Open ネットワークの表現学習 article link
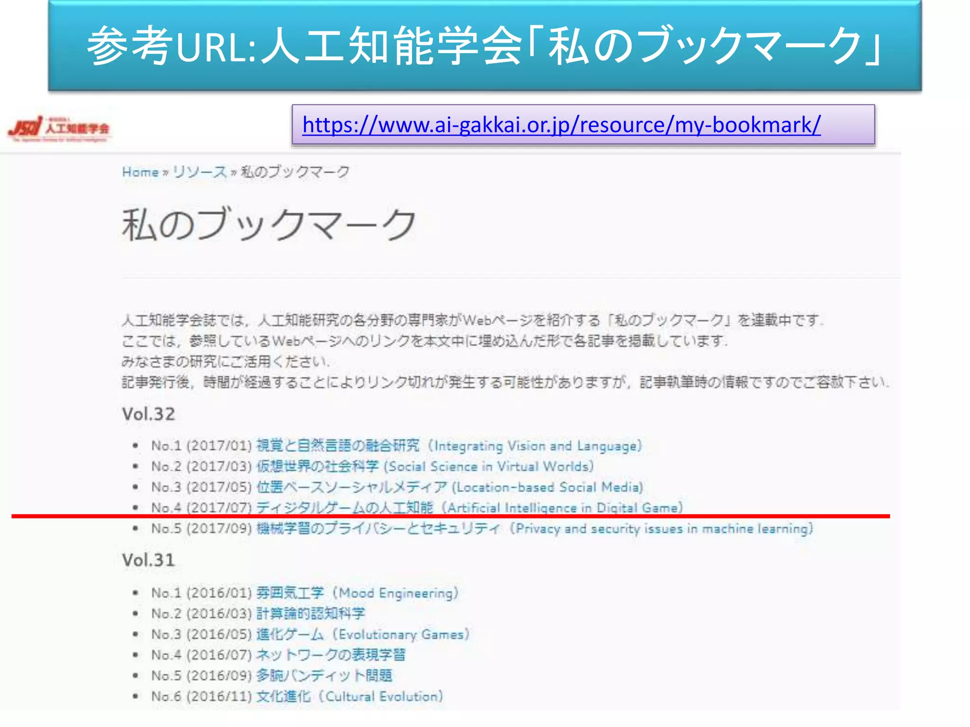 [x=331, y=655]
